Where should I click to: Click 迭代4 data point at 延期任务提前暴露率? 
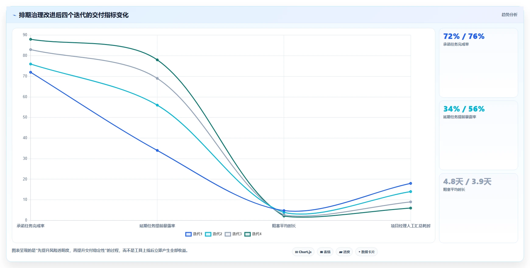click(x=157, y=60)
